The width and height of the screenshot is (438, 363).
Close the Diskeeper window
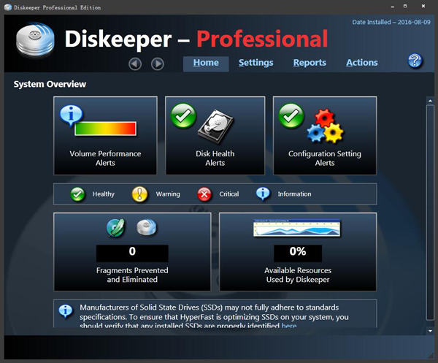point(423,6)
